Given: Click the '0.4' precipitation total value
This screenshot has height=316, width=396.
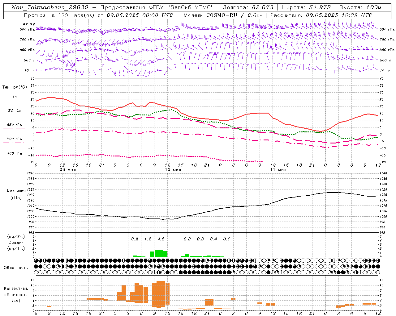Looking at the screenshot, I should click(213, 239).
